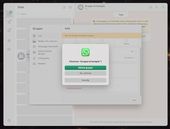Viewport: 170px width, 129px height.
Task: Click 'Non fai più parte di questo gruppo' banner
Action: [x=102, y=36]
